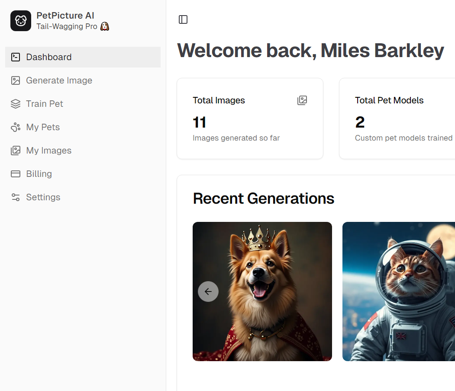Navigate to My Pets

[83, 127]
